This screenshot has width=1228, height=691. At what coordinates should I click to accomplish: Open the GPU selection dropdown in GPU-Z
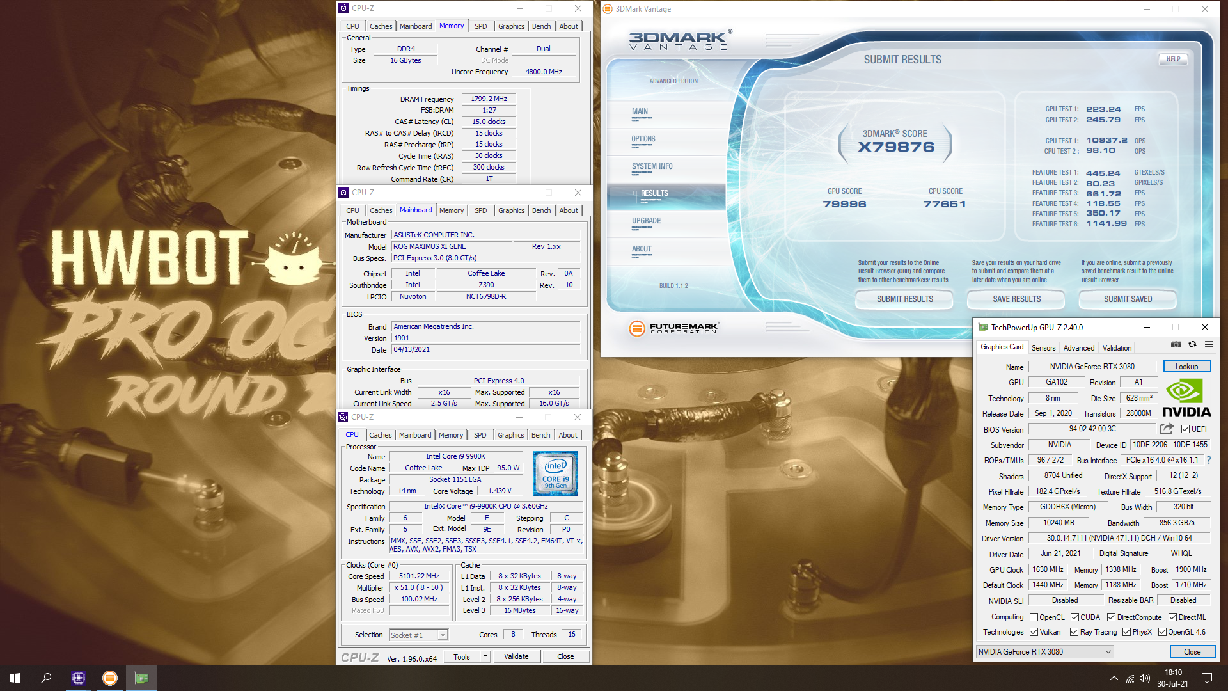[1044, 652]
